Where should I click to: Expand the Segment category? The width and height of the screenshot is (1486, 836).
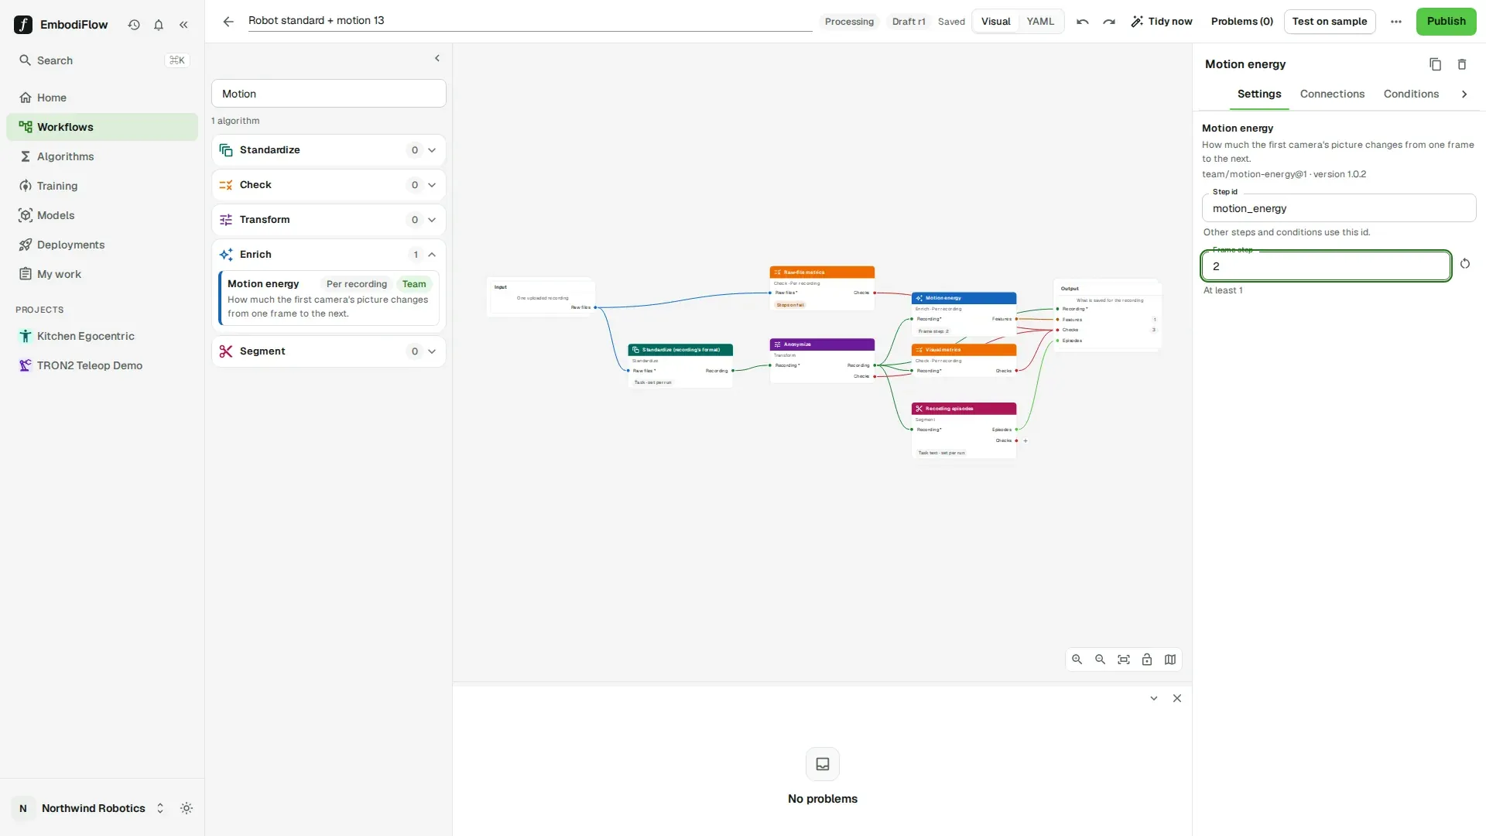point(329,351)
